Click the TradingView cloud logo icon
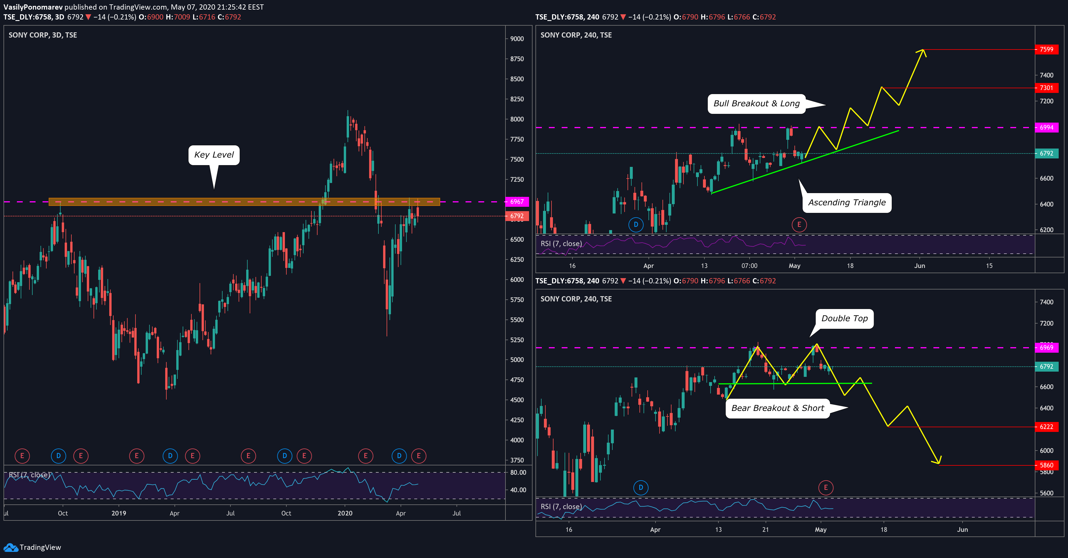Screen dimensions: 1068x558 (10, 547)
